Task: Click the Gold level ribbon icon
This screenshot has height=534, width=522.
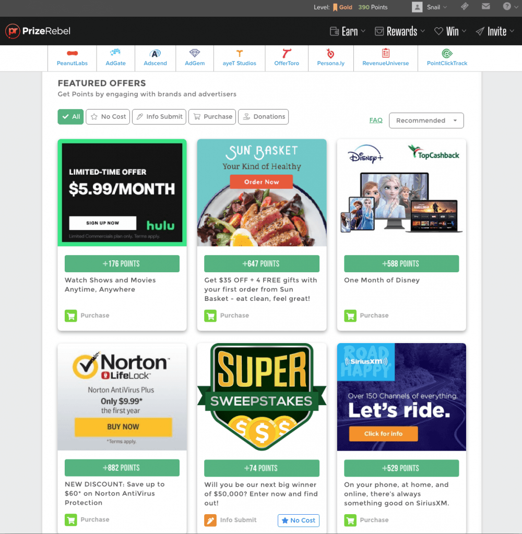Action: [x=335, y=7]
